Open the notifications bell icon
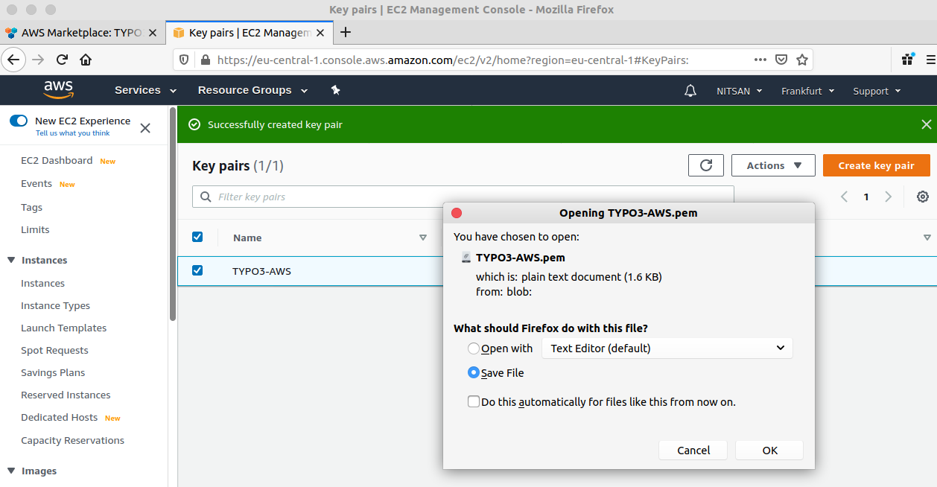Screen dimensions: 937x487 [690, 91]
